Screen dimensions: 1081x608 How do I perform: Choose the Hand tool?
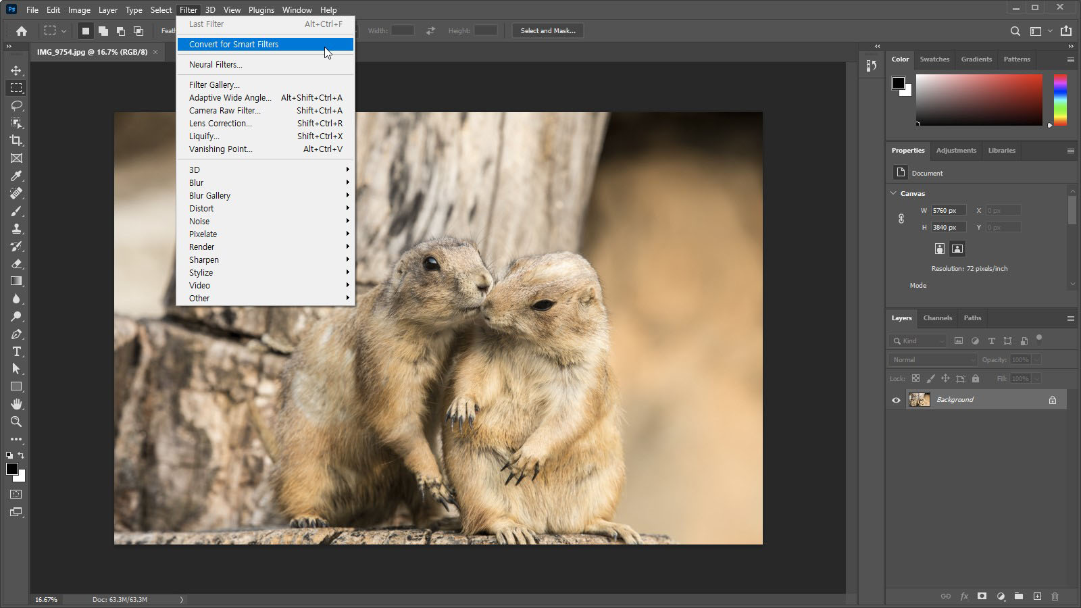[x=16, y=404]
